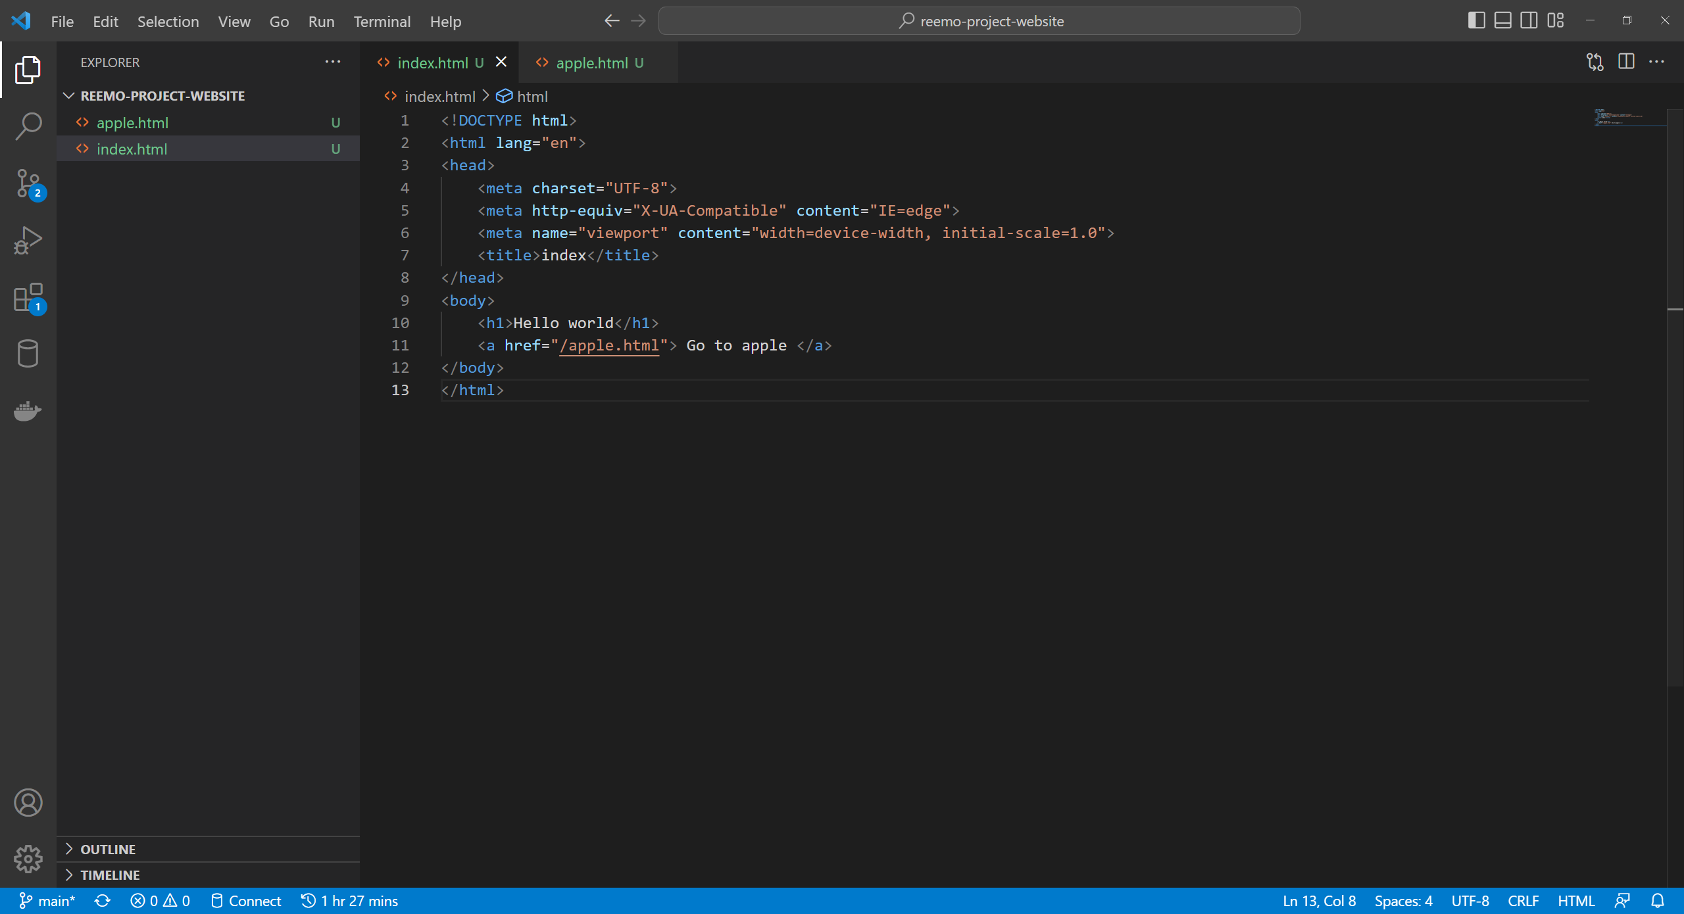
Task: Open the database cylinder view icon
Action: [28, 354]
